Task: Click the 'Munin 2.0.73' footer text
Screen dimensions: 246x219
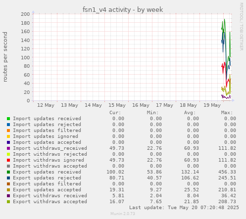Action: (x=123, y=214)
